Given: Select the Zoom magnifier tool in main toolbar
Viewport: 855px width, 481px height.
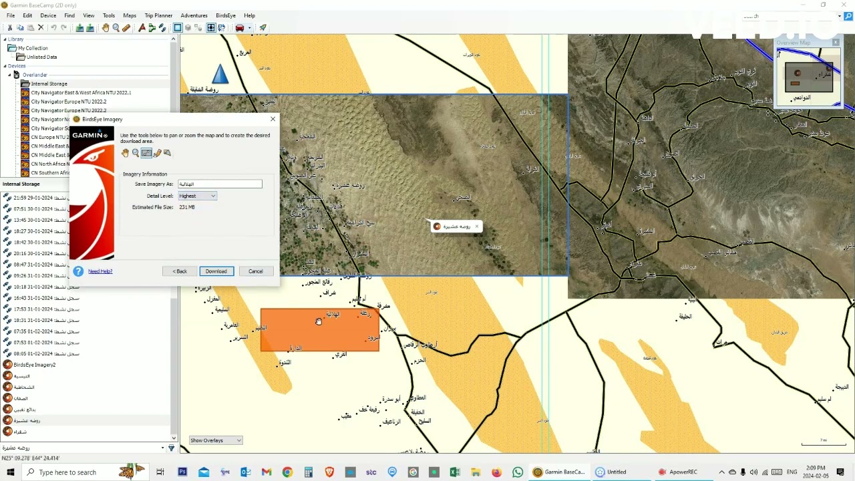Looking at the screenshot, I should [116, 28].
